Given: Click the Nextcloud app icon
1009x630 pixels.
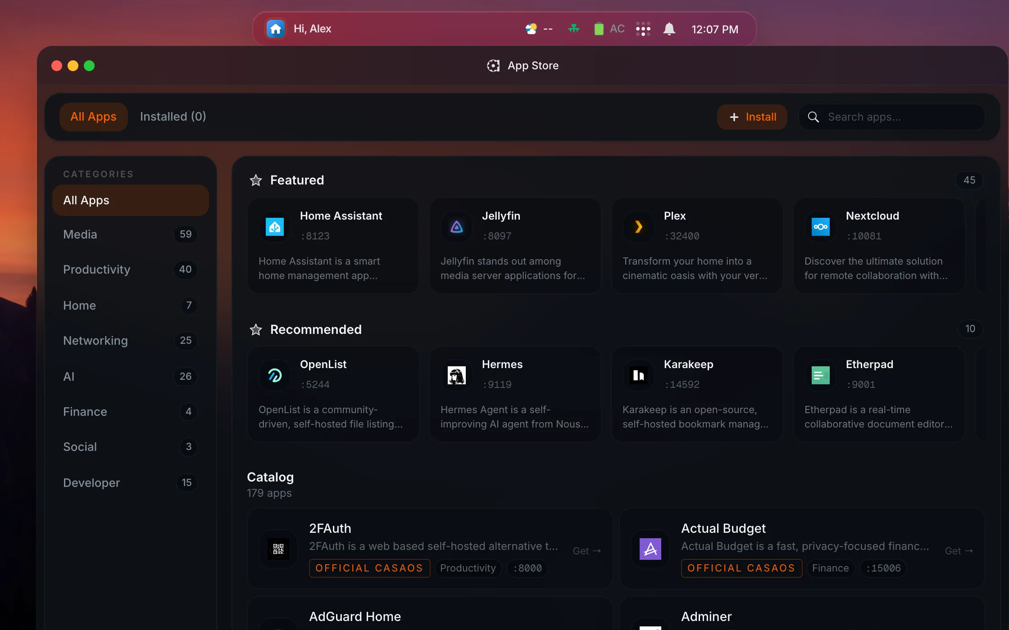Looking at the screenshot, I should pos(821,227).
